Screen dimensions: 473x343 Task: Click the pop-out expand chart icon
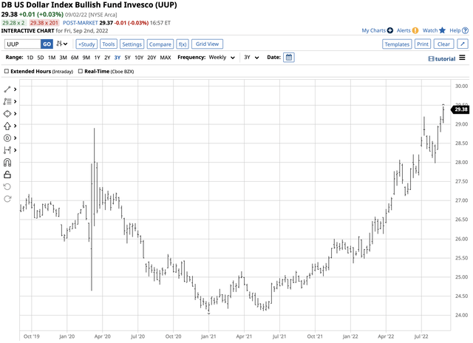click(x=463, y=44)
